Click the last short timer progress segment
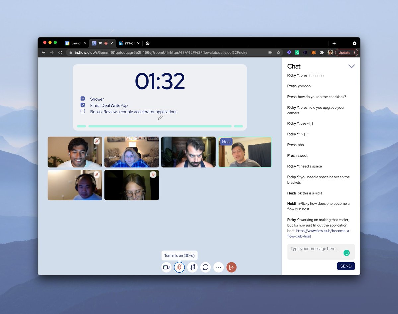The width and height of the screenshot is (398, 314). pos(238,126)
